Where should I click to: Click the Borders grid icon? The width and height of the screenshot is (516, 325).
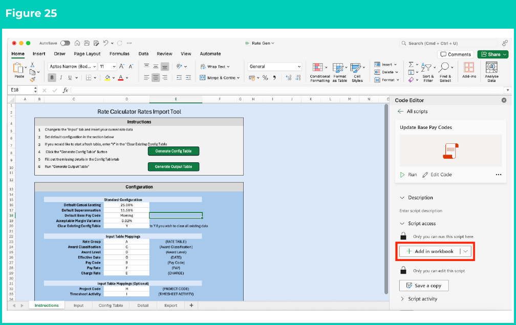pyautogui.click(x=89, y=78)
